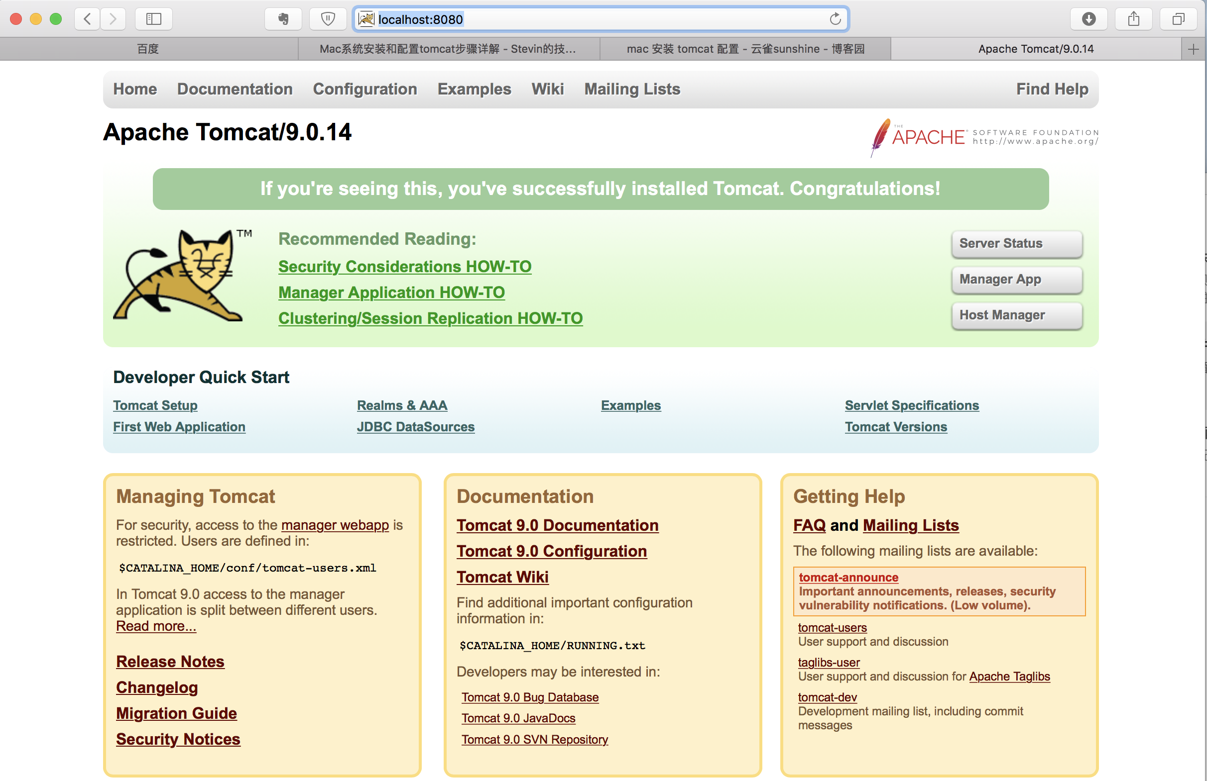Show all tabs overview icon

[1179, 19]
